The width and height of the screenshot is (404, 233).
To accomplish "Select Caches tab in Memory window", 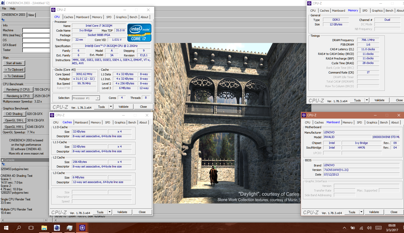I will (x=324, y=11).
